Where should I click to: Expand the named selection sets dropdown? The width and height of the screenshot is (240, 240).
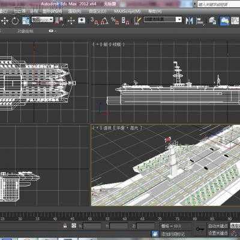(x=163, y=20)
